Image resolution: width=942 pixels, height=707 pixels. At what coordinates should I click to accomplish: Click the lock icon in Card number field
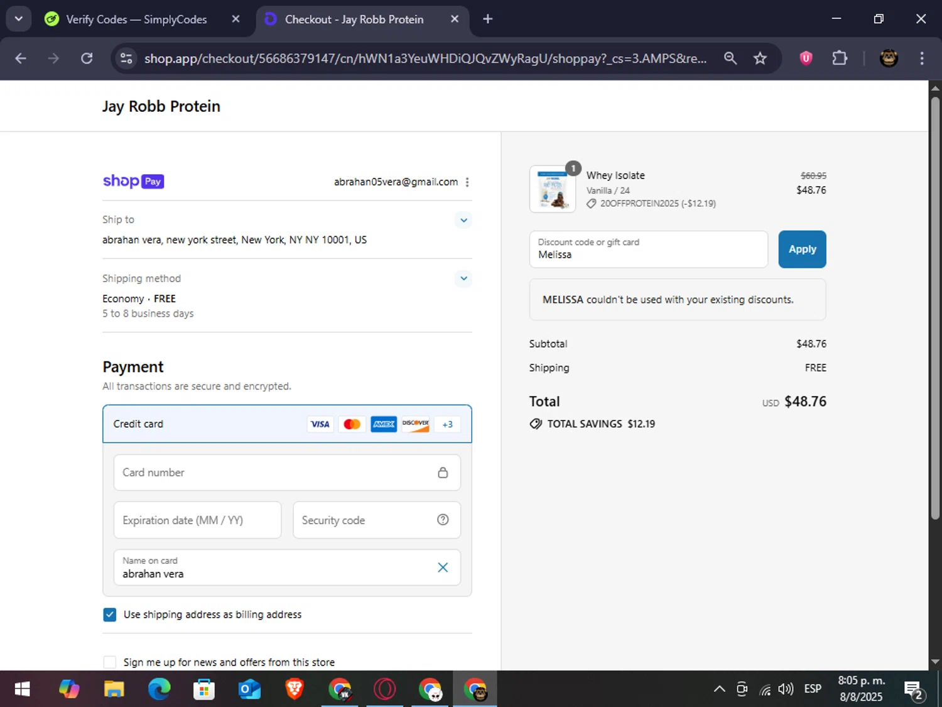pos(443,473)
